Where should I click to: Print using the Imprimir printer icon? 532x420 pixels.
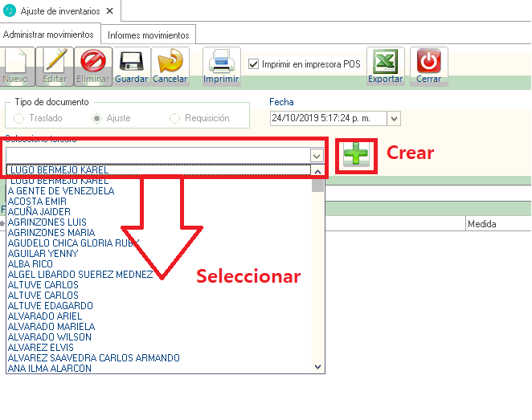coord(220,63)
